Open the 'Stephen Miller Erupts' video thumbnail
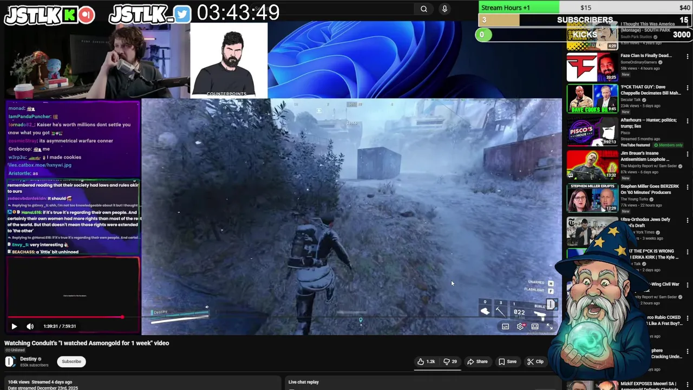693x390 pixels. tap(592, 198)
